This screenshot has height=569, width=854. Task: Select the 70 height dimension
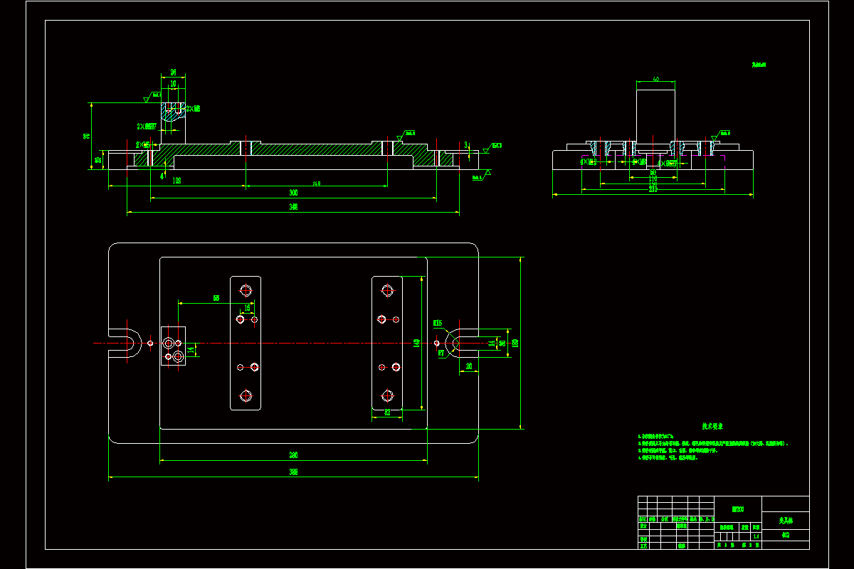tap(87, 136)
